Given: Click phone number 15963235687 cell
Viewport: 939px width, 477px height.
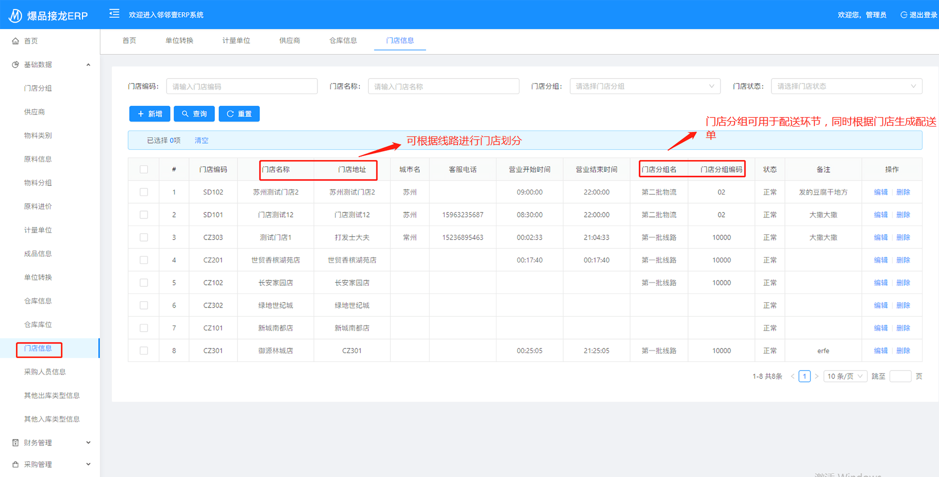Looking at the screenshot, I should coord(463,215).
